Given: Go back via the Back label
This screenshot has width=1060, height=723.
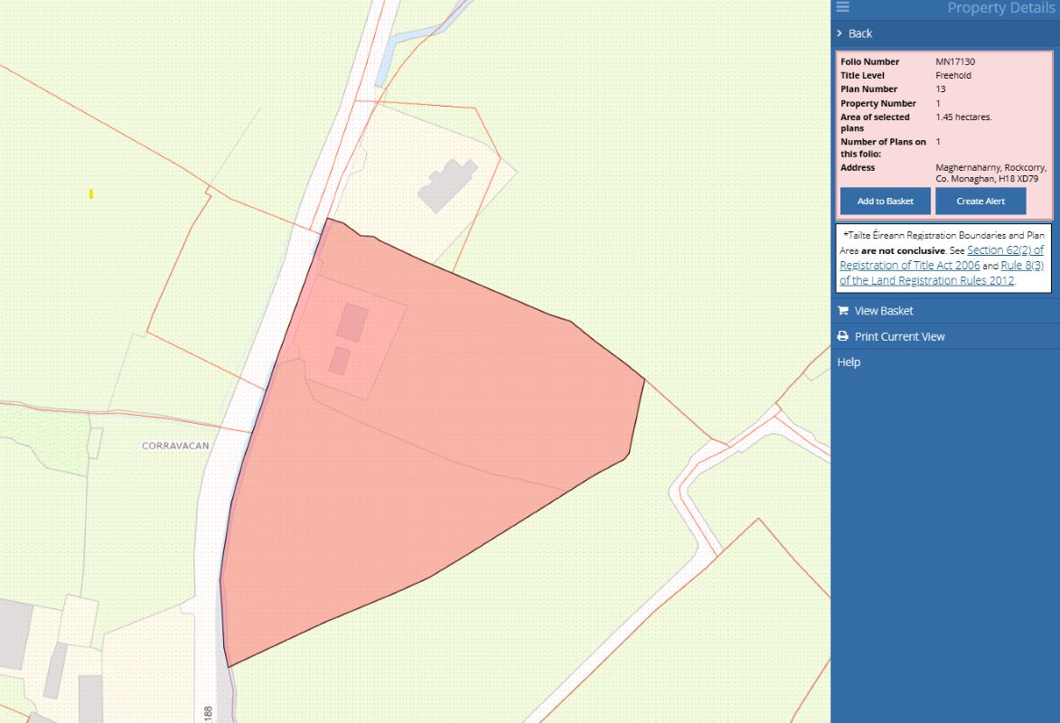Looking at the screenshot, I should tap(860, 33).
